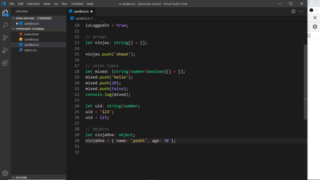Open the Manage gear at the bottom left
This screenshot has height=180, width=320.
(5, 173)
